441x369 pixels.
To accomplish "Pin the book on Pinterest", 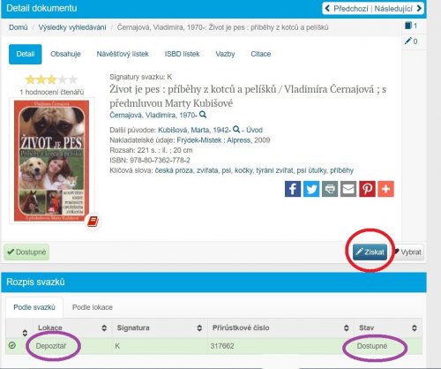I will click(367, 189).
